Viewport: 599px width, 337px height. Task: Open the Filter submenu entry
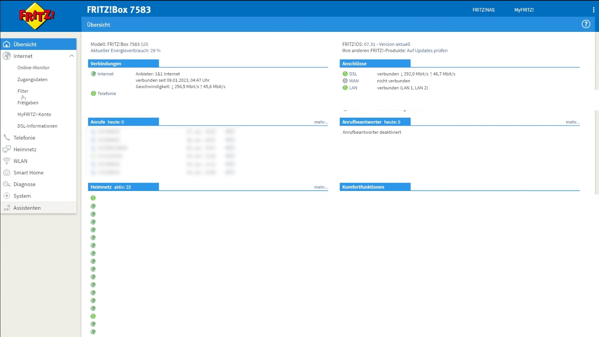coord(23,91)
